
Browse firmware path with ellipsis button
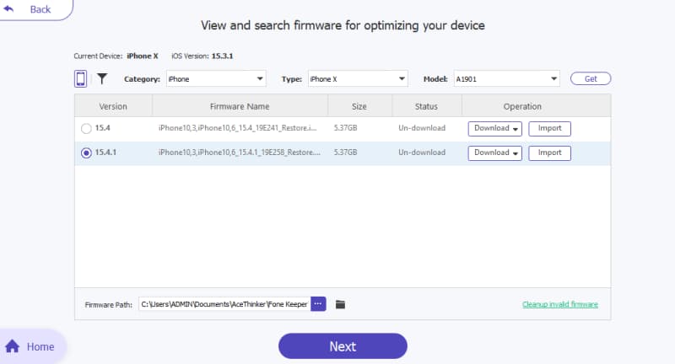pyautogui.click(x=318, y=304)
